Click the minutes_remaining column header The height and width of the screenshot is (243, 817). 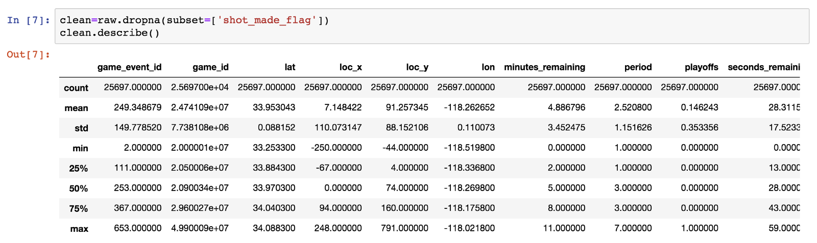pyautogui.click(x=544, y=67)
